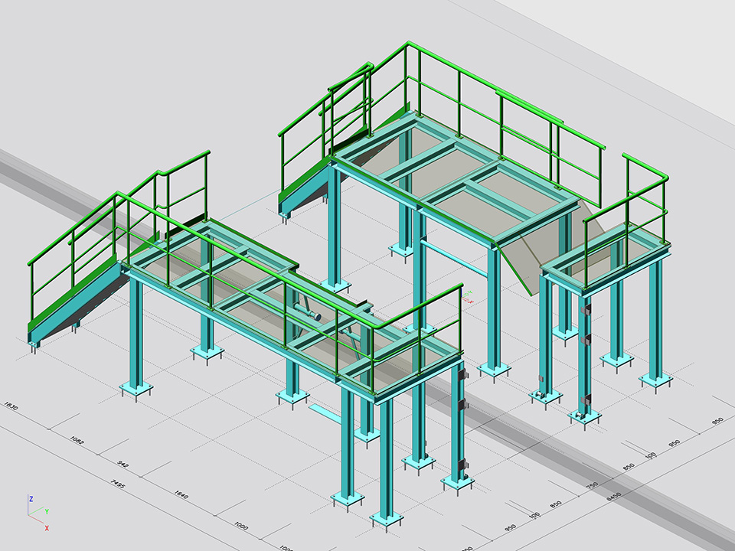Select the 7495 overall dimension label
This screenshot has height=551, width=735.
pos(117,484)
